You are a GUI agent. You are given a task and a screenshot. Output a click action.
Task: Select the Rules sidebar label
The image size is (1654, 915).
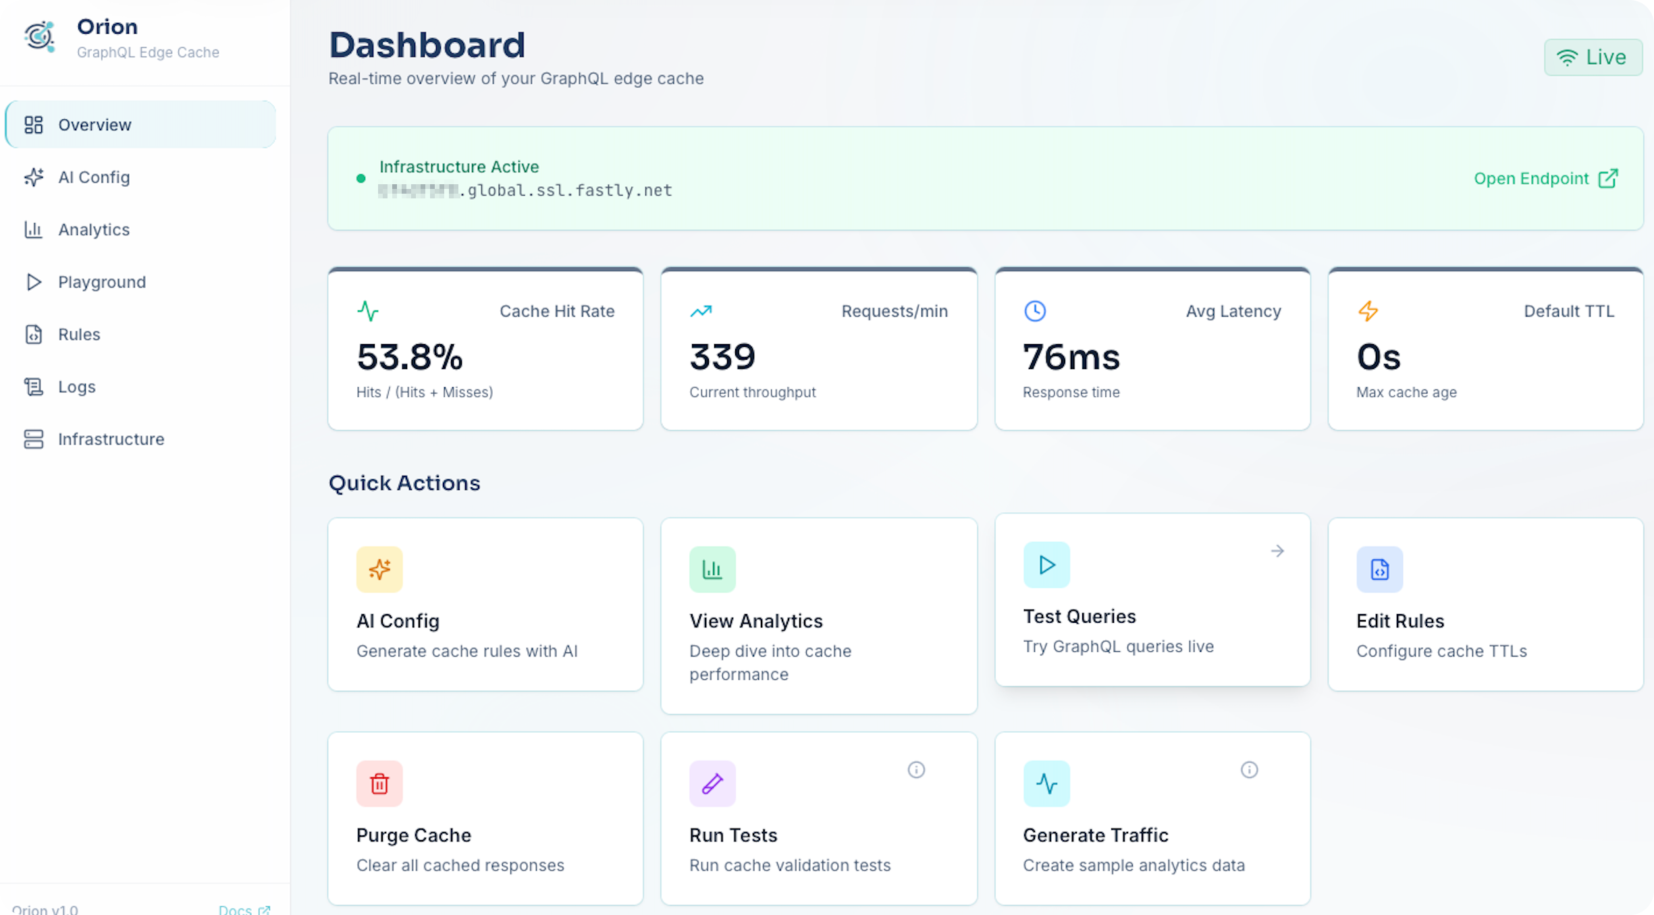(79, 334)
